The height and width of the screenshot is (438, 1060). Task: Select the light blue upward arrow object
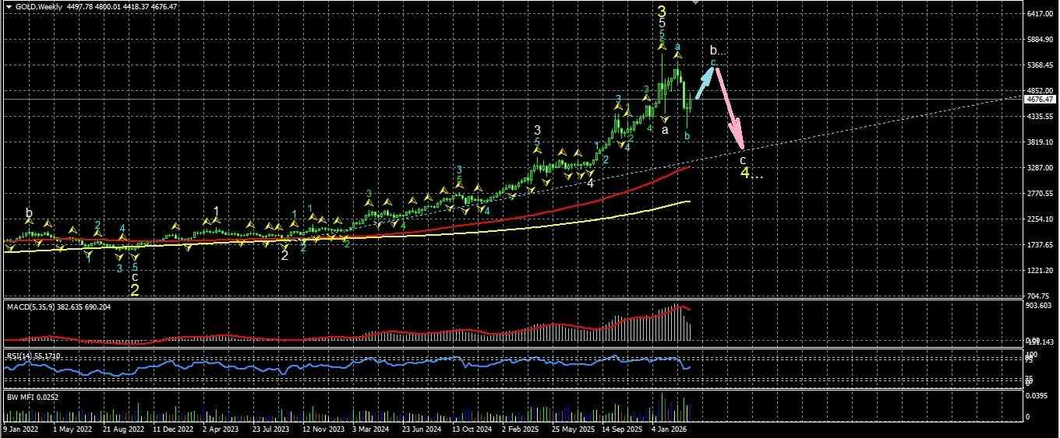click(703, 84)
